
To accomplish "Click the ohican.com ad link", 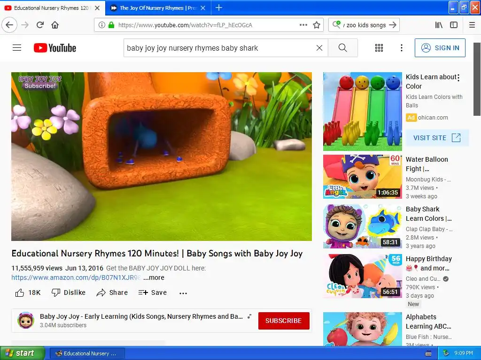I will click(433, 118).
